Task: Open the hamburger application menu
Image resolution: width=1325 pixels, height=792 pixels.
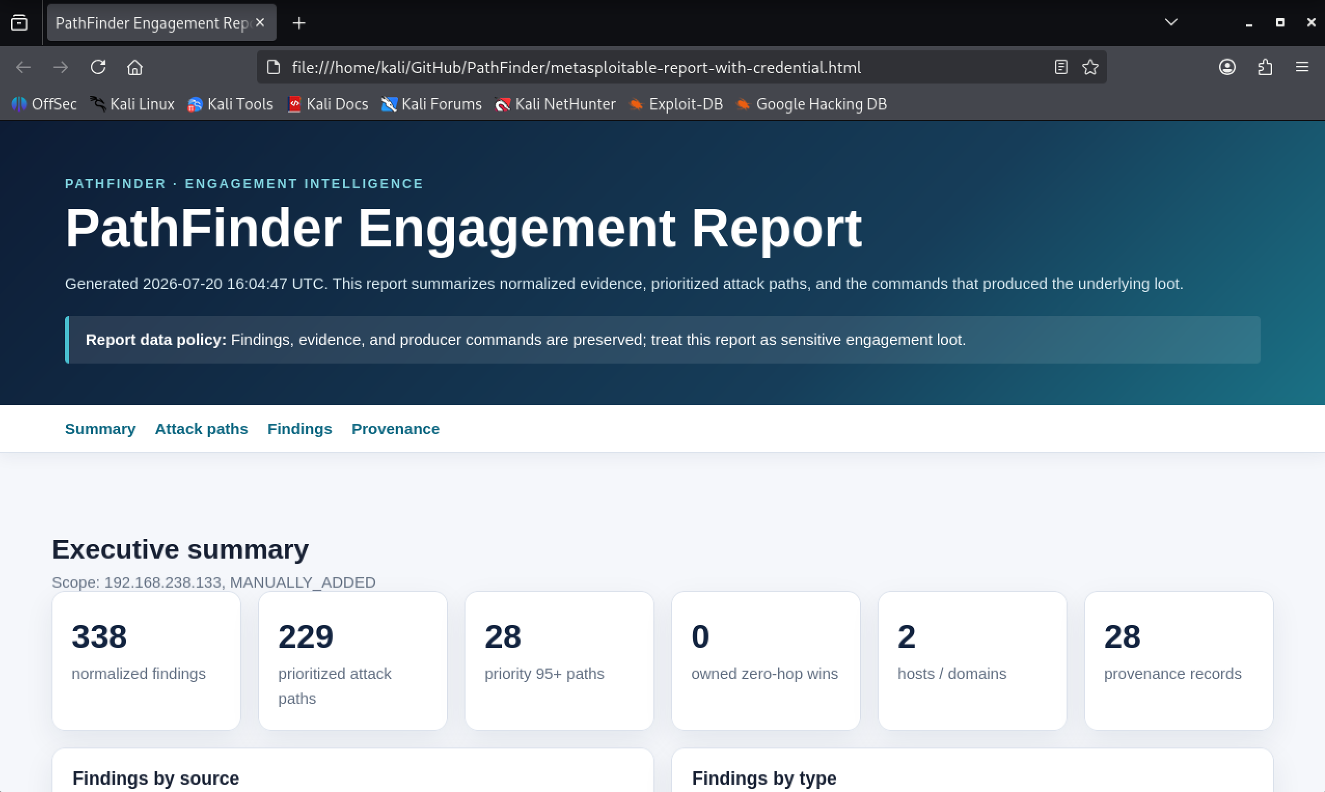Action: [1302, 67]
